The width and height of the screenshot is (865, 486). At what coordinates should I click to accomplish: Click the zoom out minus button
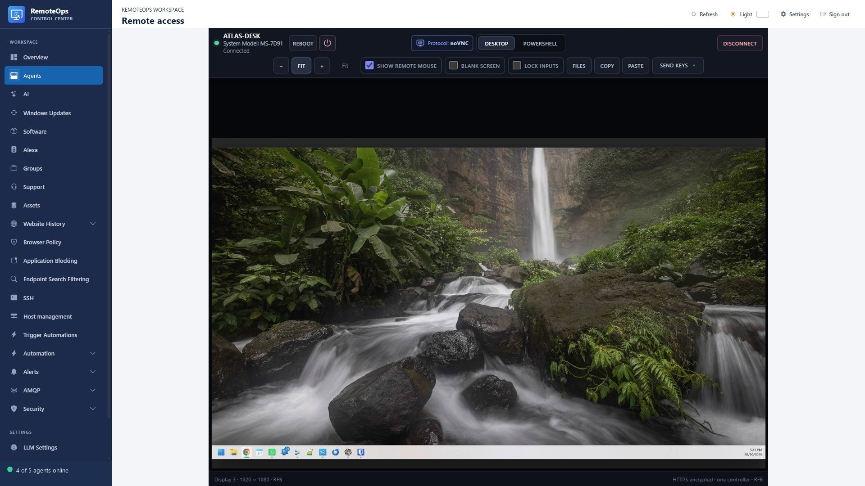pos(281,66)
